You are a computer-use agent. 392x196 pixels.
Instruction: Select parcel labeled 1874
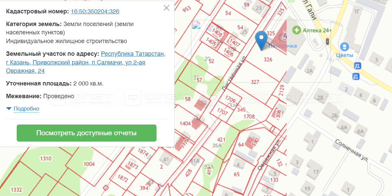point(143,152)
